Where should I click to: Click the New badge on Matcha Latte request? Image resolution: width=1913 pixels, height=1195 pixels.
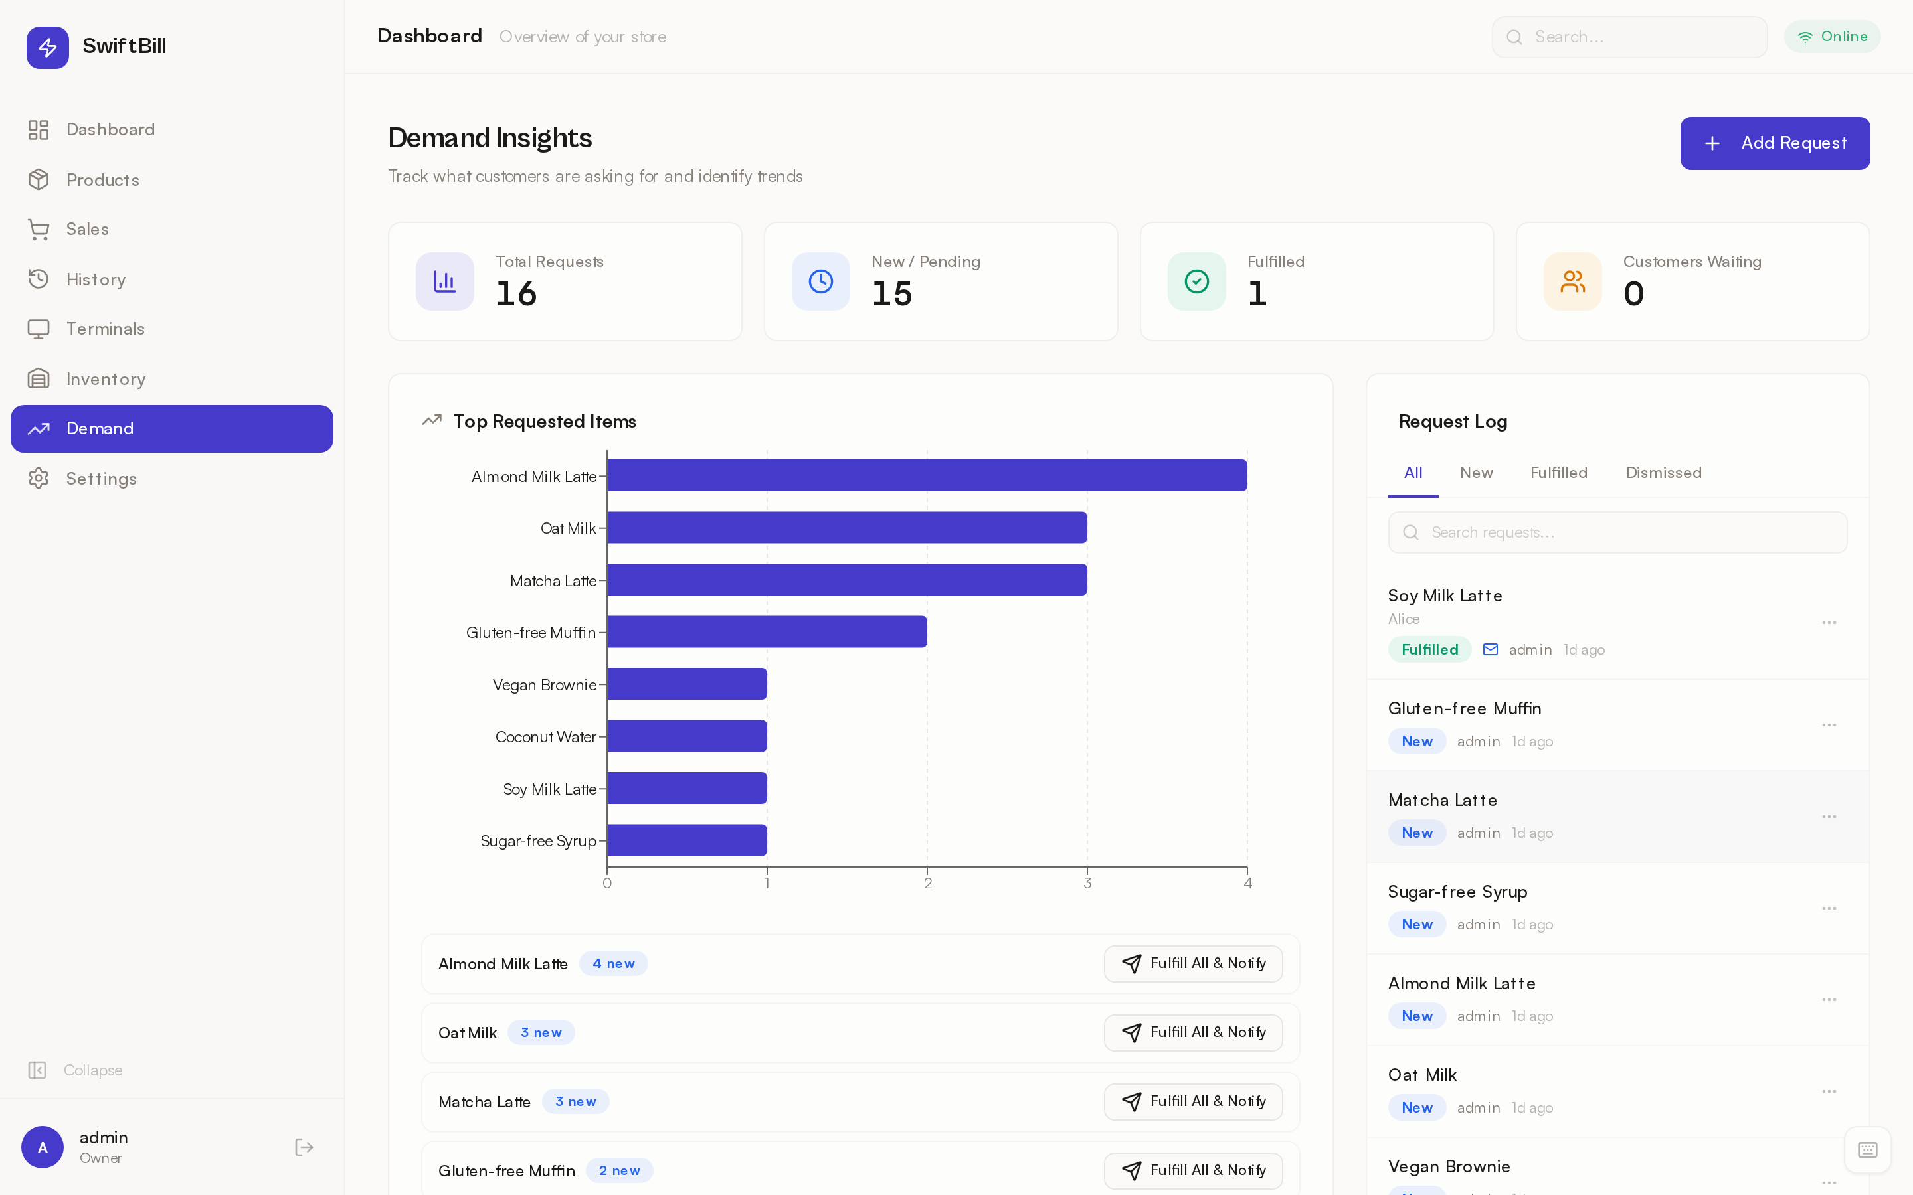tap(1417, 833)
